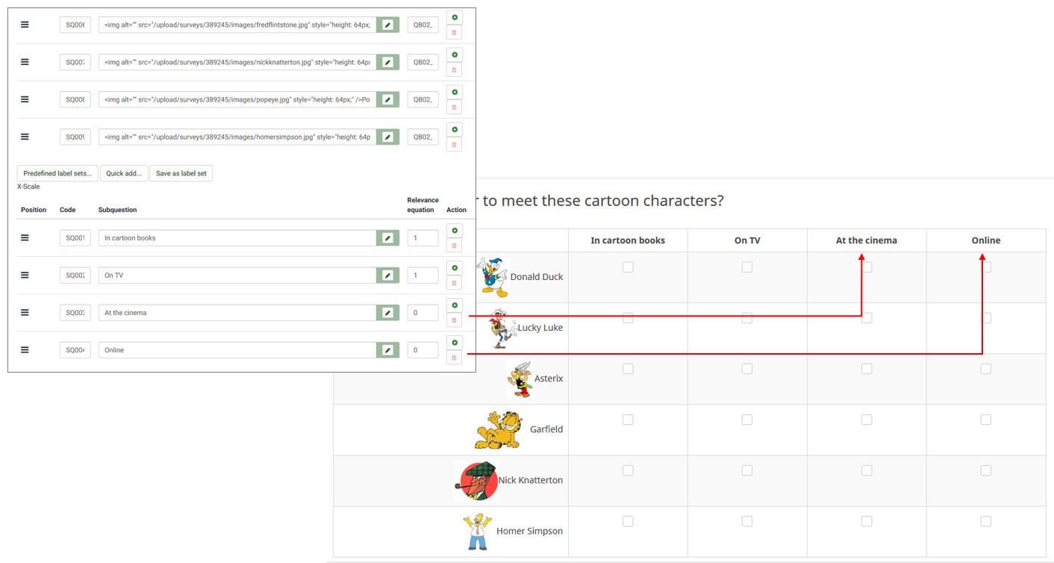Delete the "At the cinema" subquestion row
This screenshot has height=563, width=1054.
(x=454, y=320)
